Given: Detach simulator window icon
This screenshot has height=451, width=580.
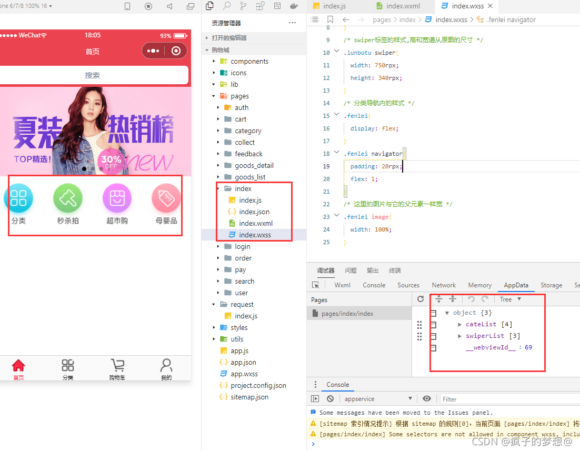Looking at the screenshot, I should (191, 6).
